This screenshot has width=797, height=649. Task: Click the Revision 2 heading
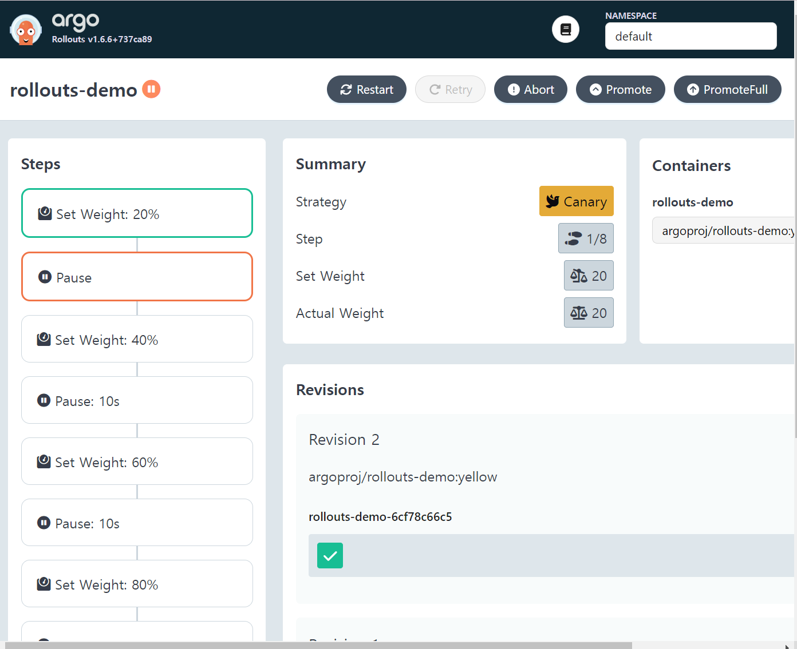pyautogui.click(x=344, y=440)
